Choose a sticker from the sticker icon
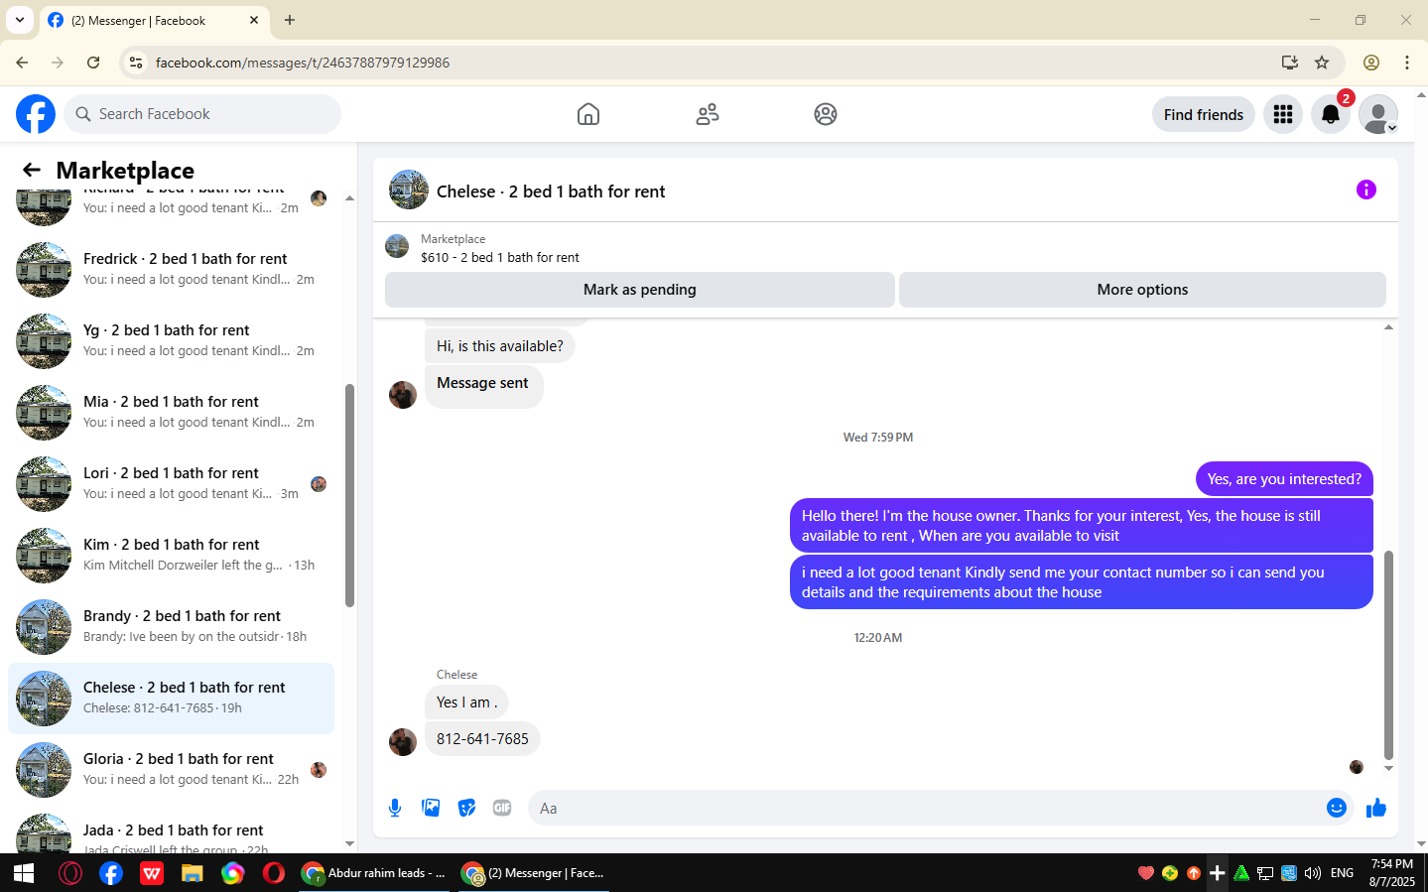Image resolution: width=1428 pixels, height=892 pixels. [x=466, y=808]
